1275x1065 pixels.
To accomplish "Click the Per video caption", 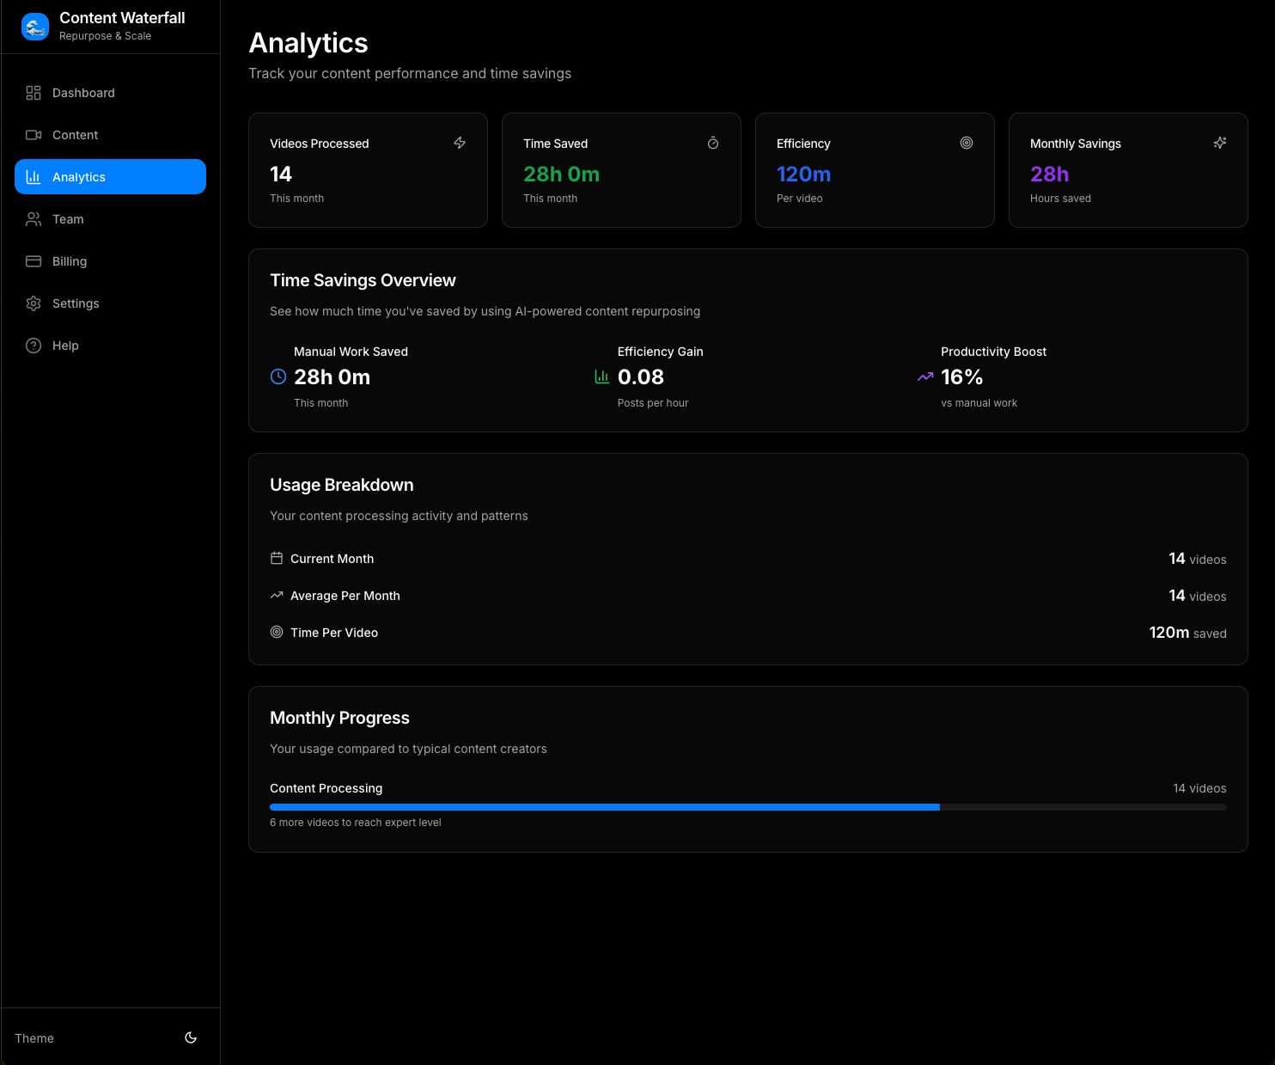I will [800, 199].
